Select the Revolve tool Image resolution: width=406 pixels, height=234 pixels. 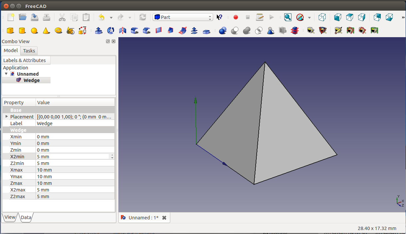click(111, 31)
